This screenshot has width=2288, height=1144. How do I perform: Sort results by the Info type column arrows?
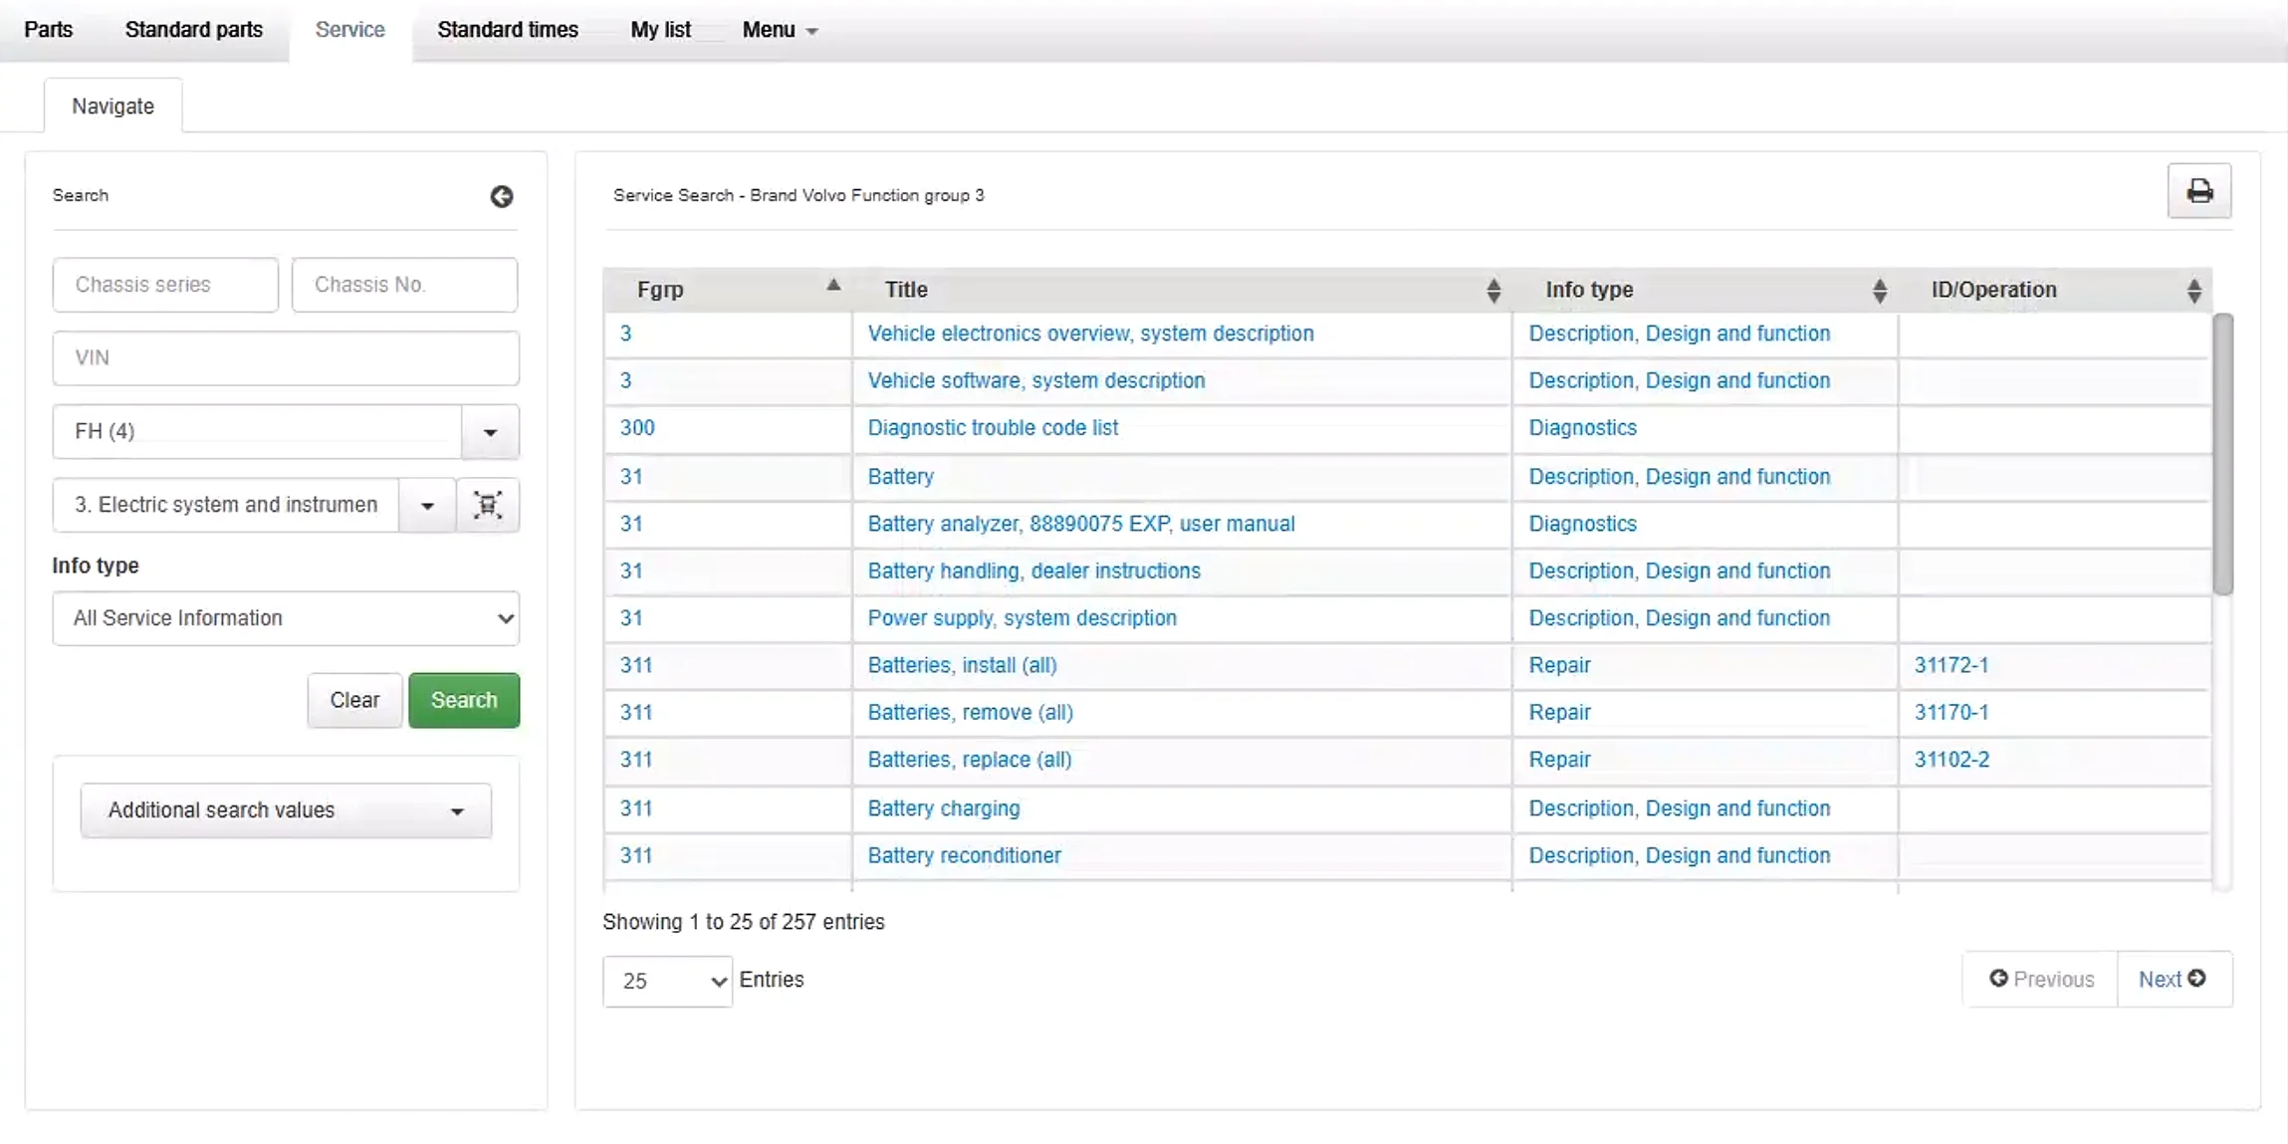1879,290
